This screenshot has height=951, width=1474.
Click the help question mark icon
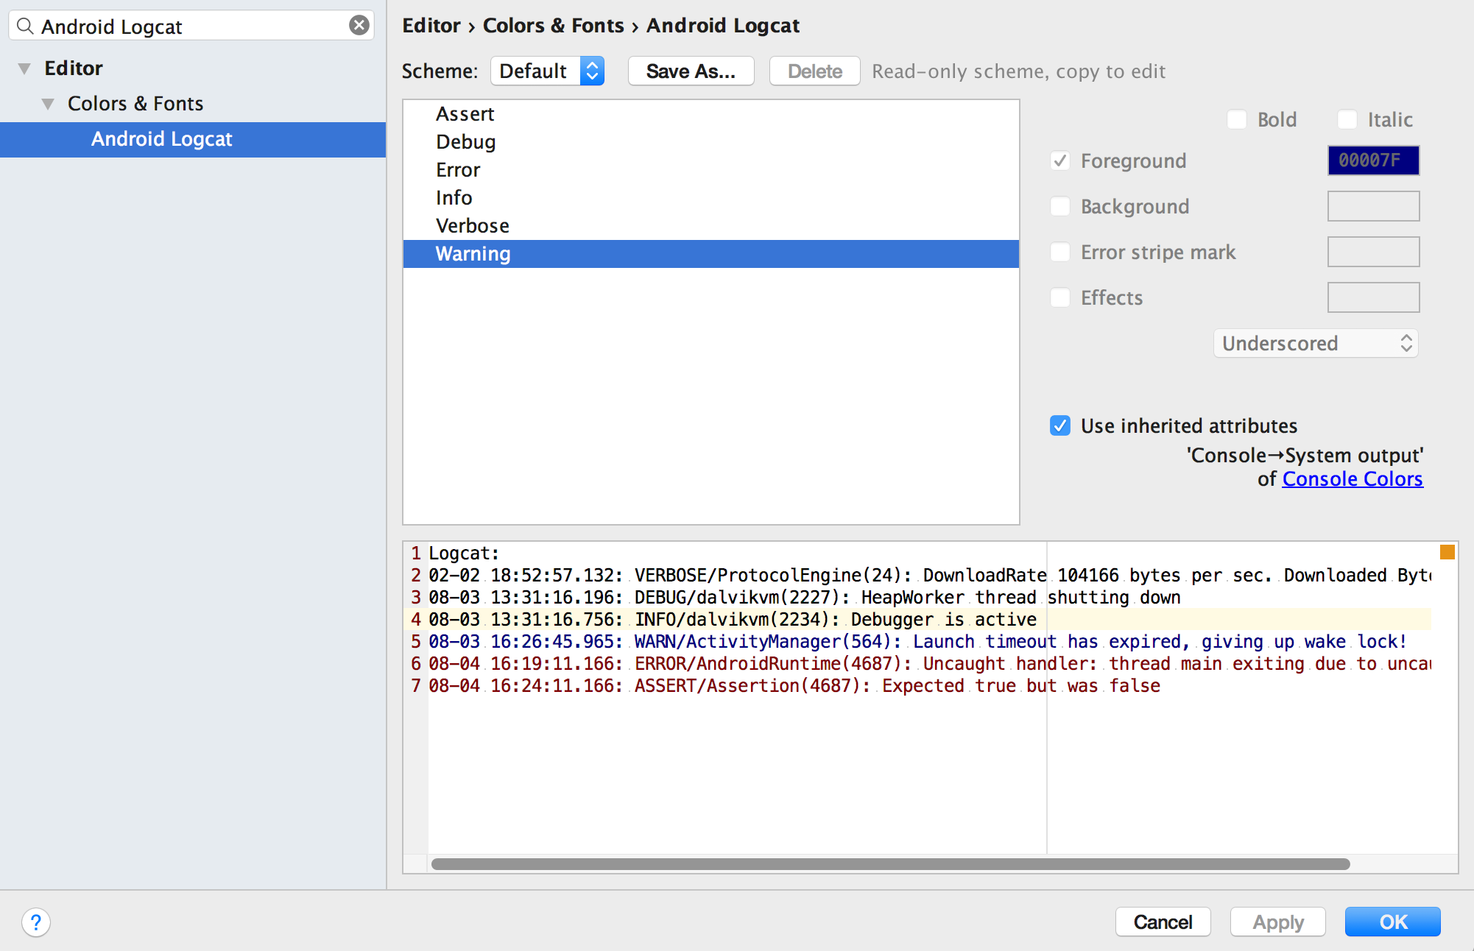[x=35, y=922]
